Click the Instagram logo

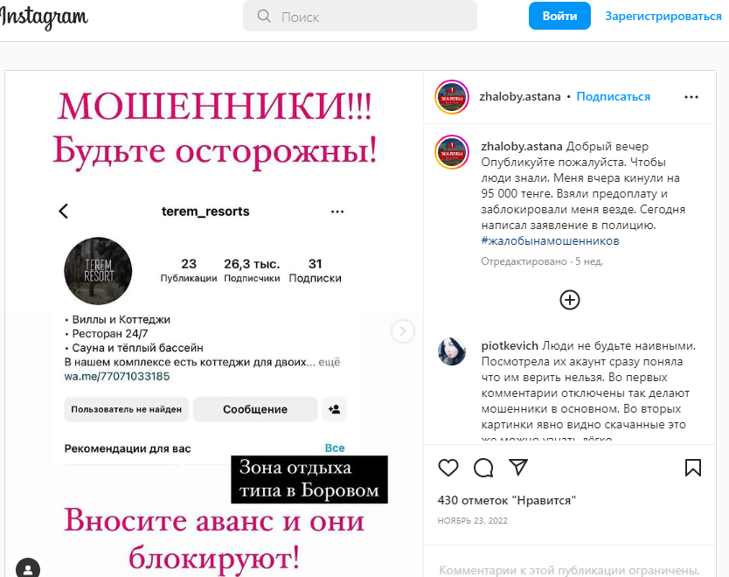point(44,17)
